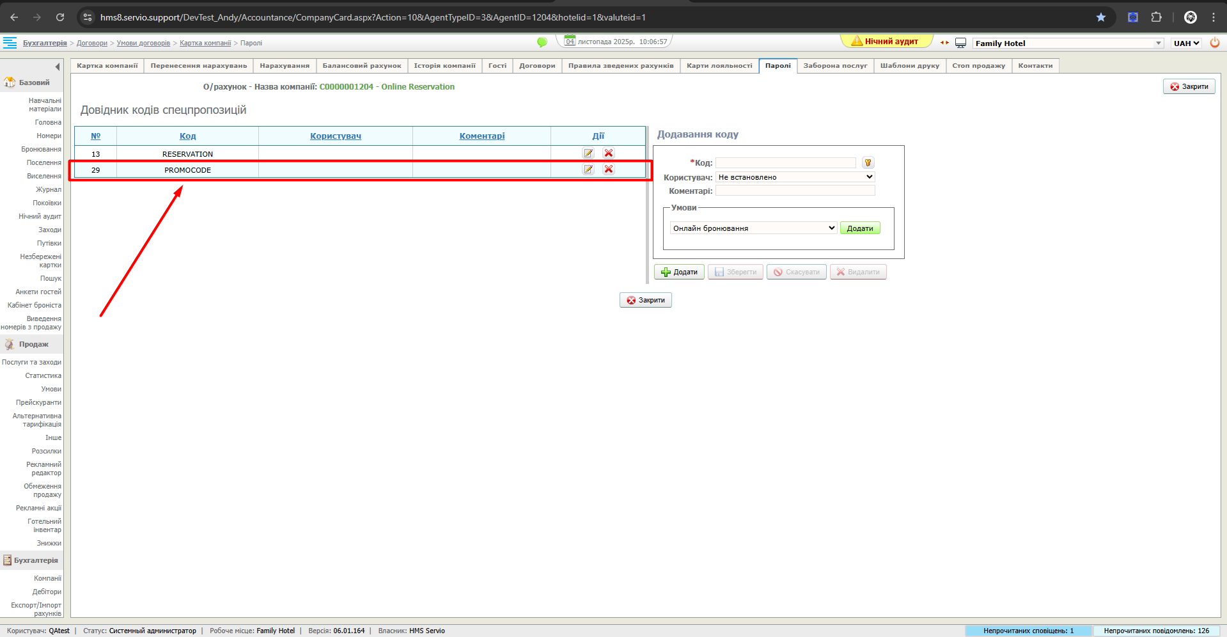Collapse the left sidebar with arrow
The width and height of the screenshot is (1227, 637).
pyautogui.click(x=58, y=67)
